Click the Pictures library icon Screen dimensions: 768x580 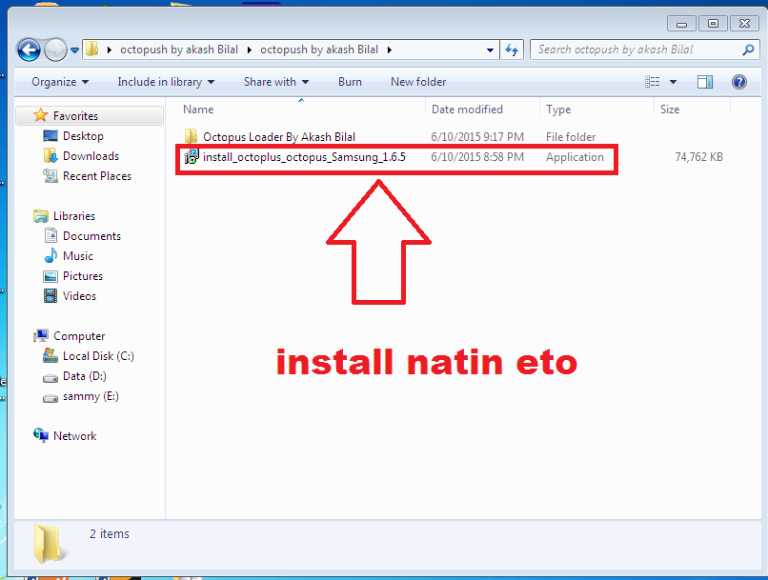pos(51,276)
